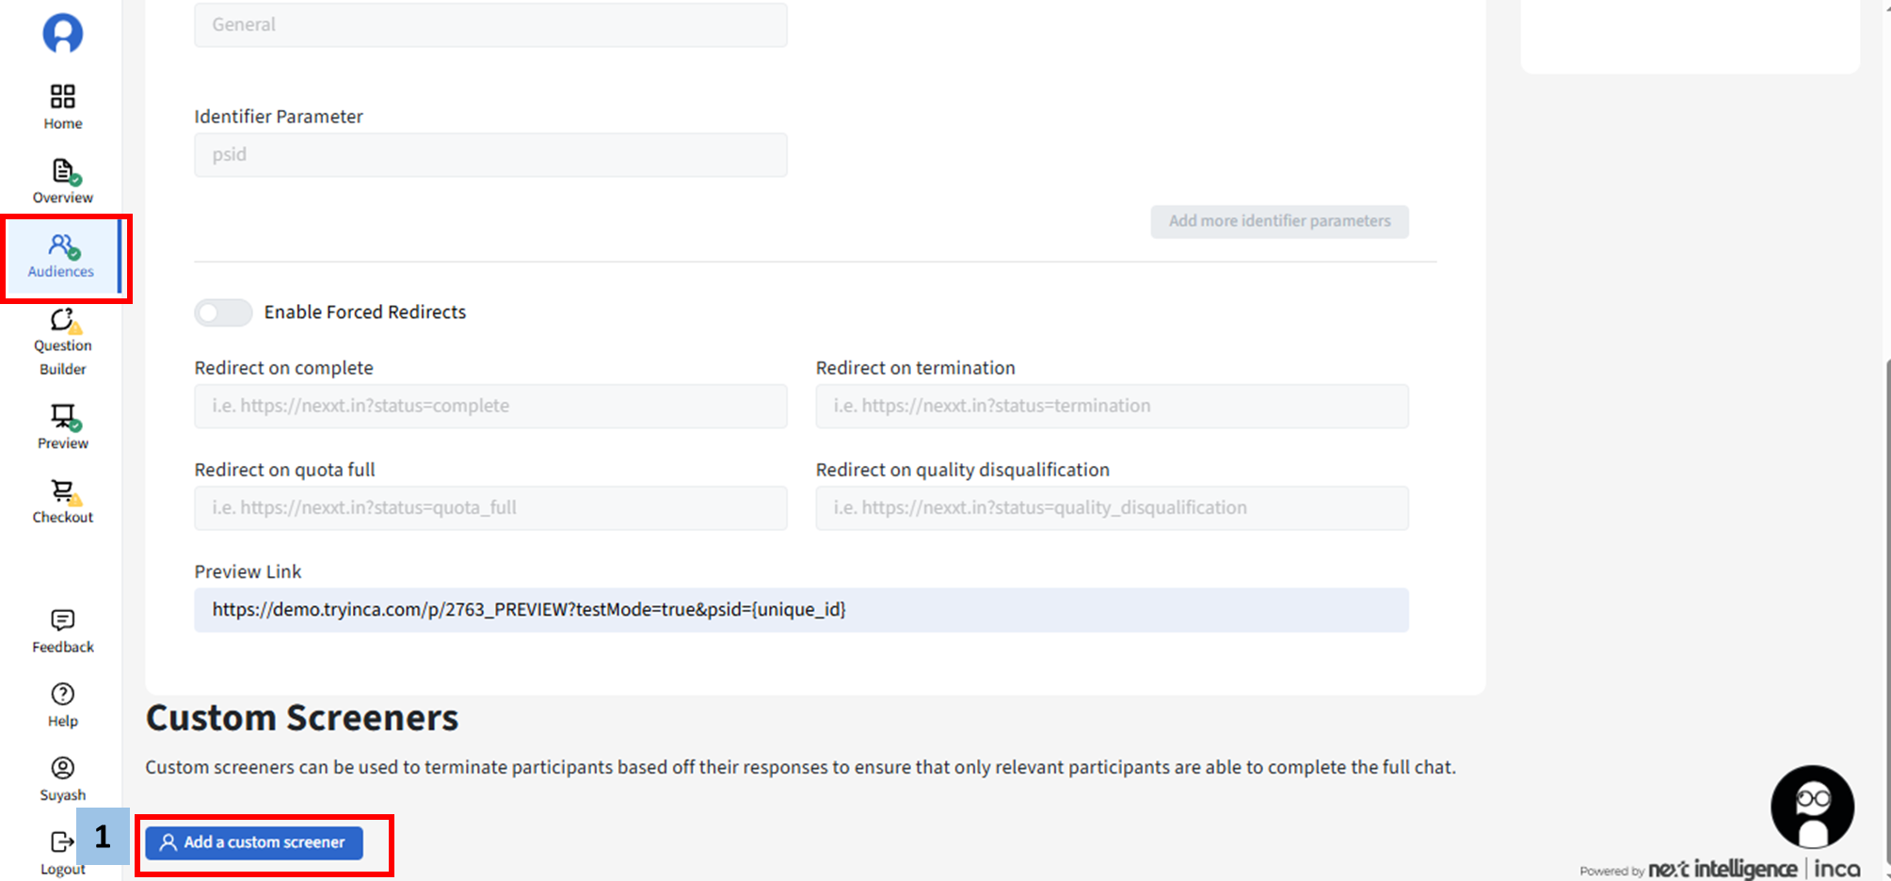Enable the Forced Redirects toggle
Viewport: 1891px width, 881px height.
pyautogui.click(x=223, y=312)
